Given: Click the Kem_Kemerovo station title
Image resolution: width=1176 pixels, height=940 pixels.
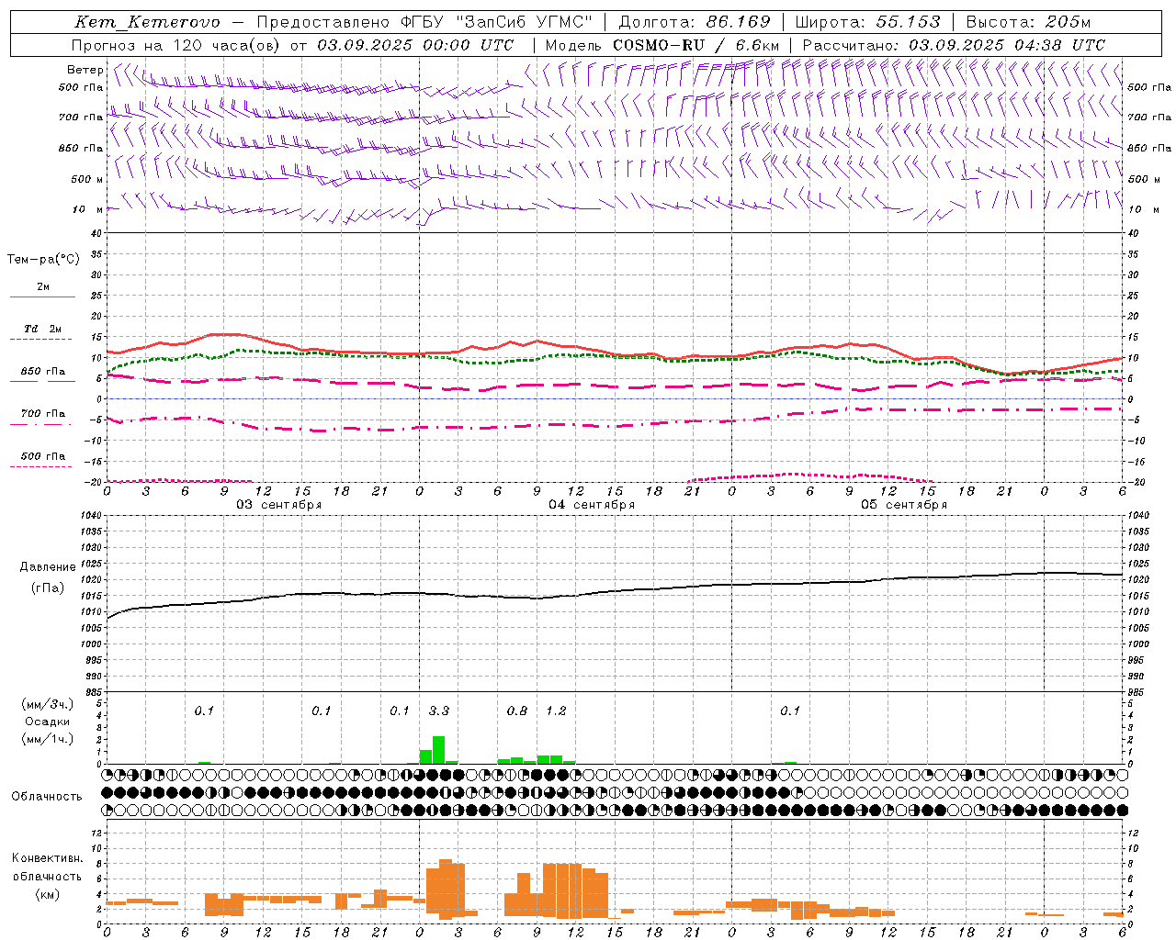Looking at the screenshot, I should point(147,22).
